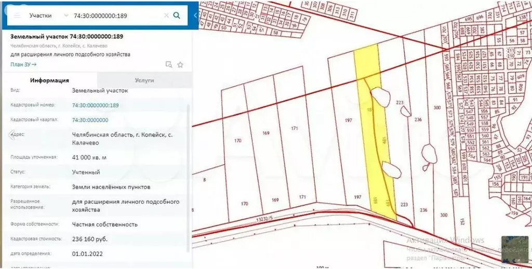Add parcel to favorites with star icon

tap(180, 65)
